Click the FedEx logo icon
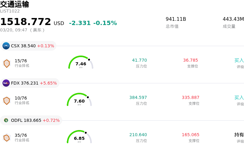244x149 pixels. (6, 83)
